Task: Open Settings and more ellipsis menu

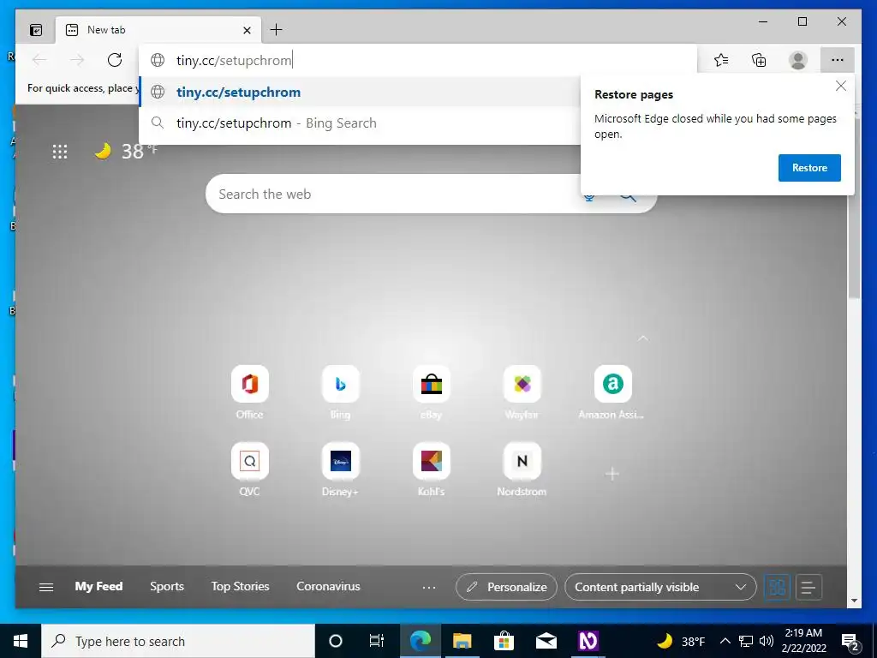Action: 838,60
